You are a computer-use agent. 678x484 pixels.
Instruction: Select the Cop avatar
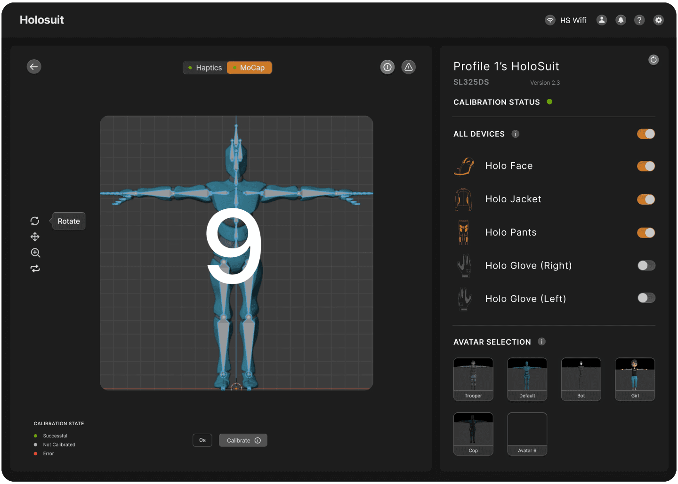473,434
